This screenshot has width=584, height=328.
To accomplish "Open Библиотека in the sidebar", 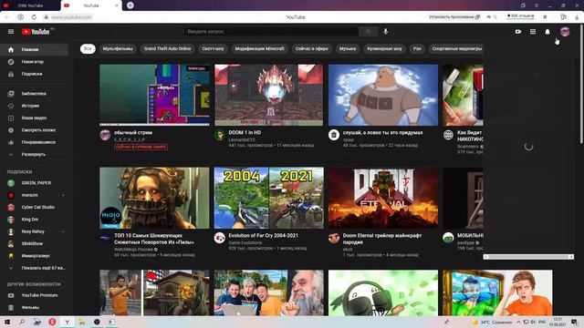I will click(x=35, y=94).
